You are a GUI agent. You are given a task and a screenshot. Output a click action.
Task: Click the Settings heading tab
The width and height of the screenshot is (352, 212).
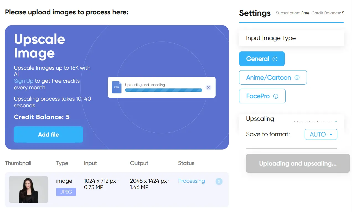[x=255, y=13]
